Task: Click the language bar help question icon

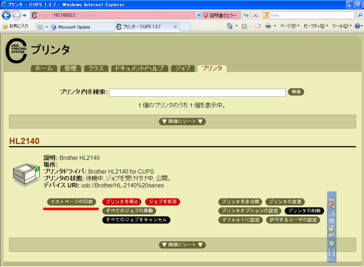Action: [x=332, y=243]
